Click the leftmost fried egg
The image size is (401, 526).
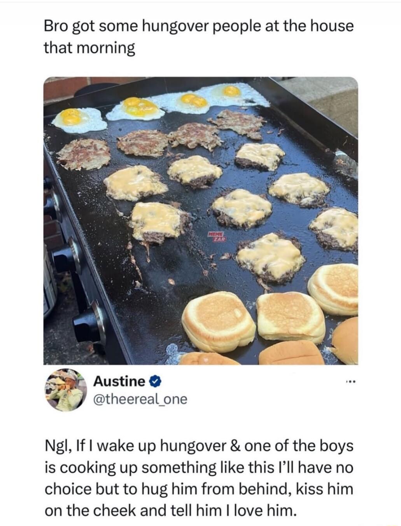pos(79,119)
